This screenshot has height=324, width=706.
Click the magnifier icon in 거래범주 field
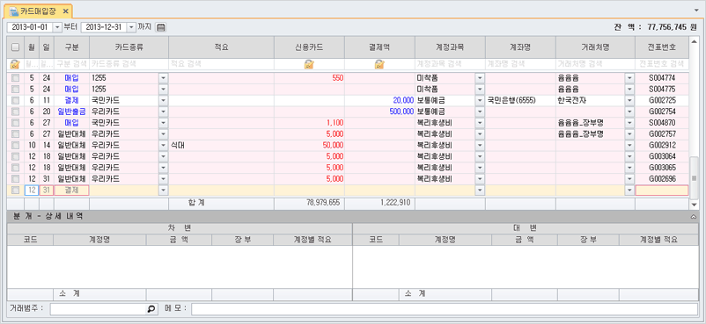151,309
